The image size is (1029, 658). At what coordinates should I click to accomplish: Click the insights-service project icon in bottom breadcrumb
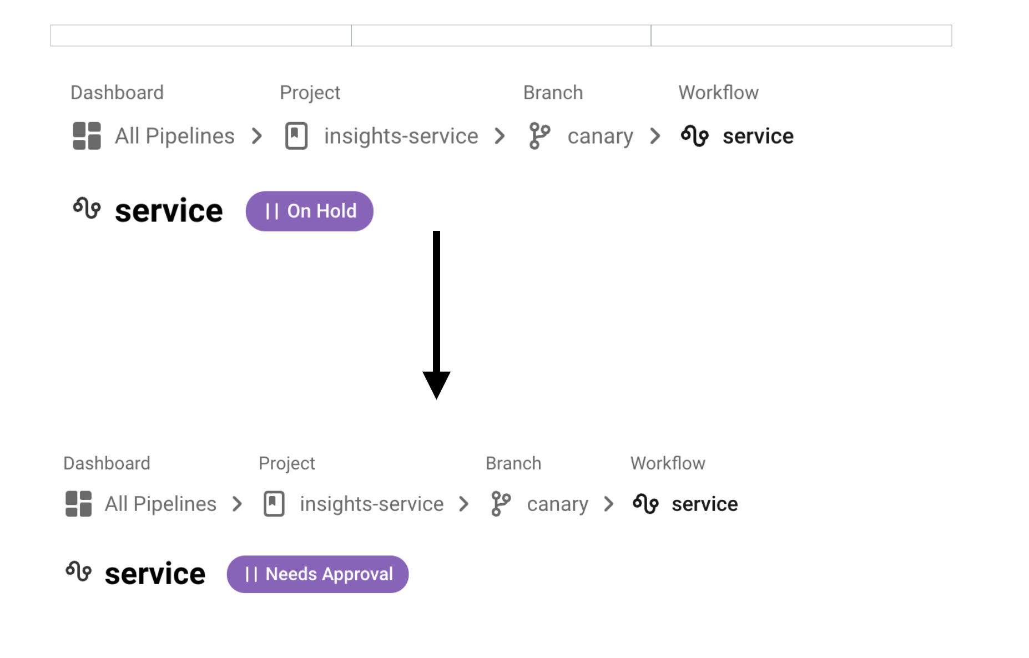pos(273,504)
